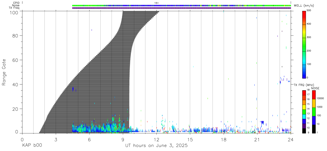Click the 0 tick on UT hours axis

coord(22,139)
